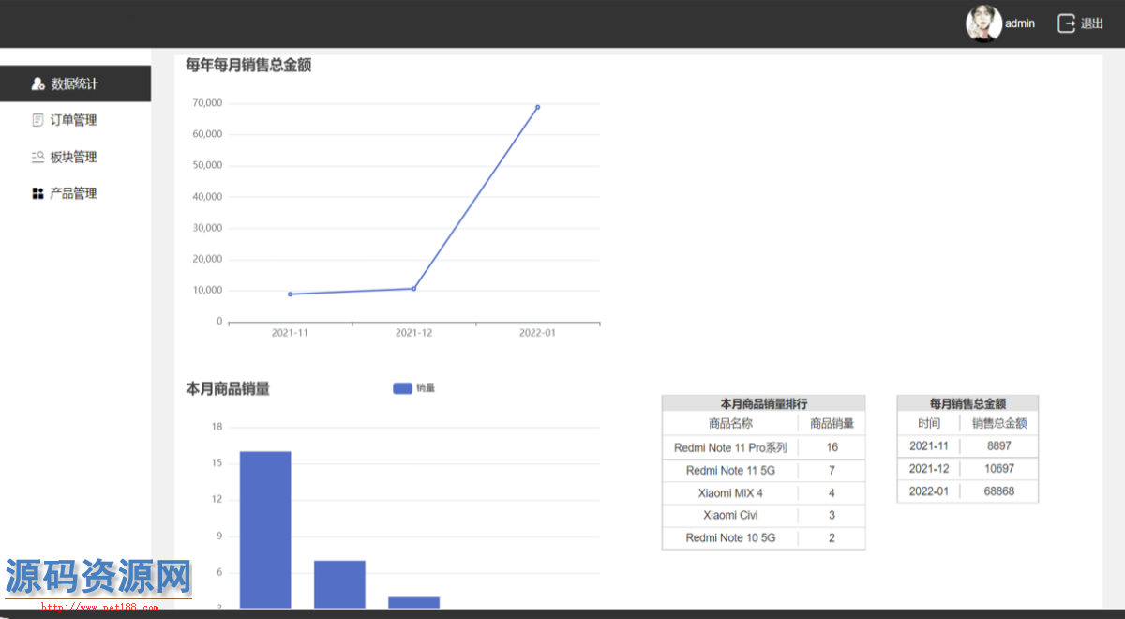1125x619 pixels.
Task: Click the 商品名称 column header
Action: pos(730,423)
